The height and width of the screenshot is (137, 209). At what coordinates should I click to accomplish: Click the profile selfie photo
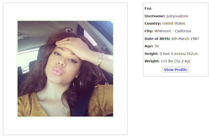[x=65, y=68]
